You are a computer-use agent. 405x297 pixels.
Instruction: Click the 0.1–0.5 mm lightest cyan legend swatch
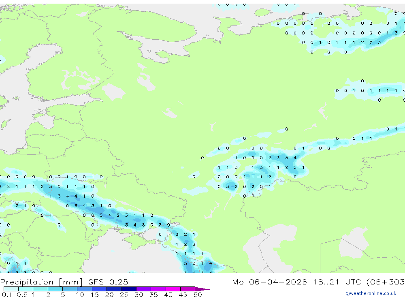(x=11, y=289)
